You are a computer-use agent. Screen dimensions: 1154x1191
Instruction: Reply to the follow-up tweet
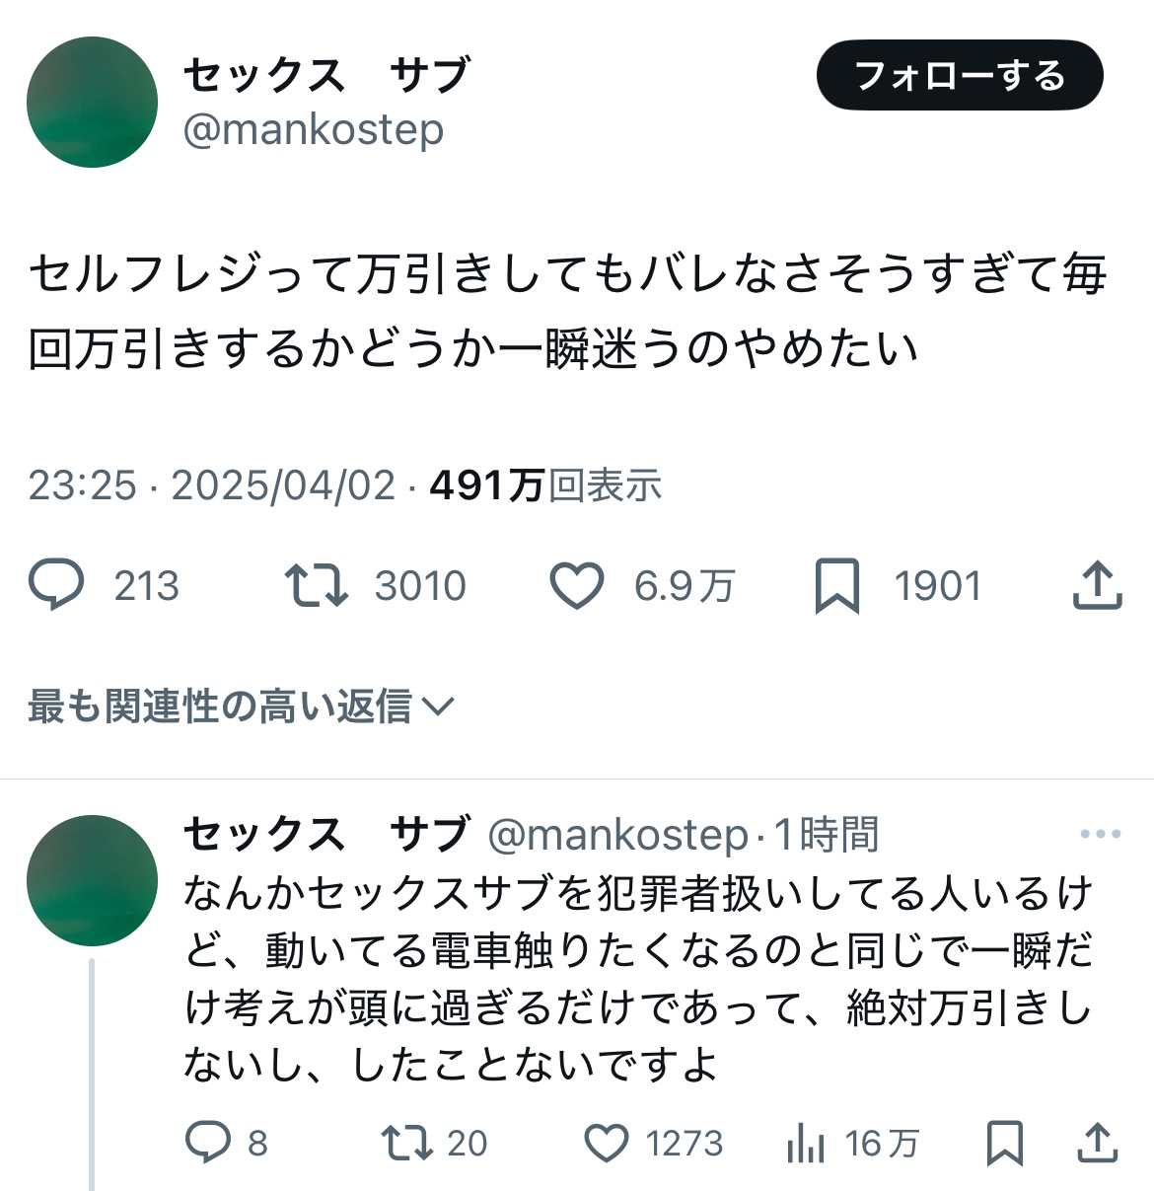pos(208,1143)
